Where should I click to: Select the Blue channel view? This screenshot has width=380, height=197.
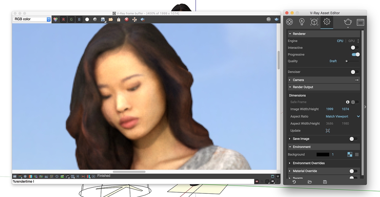(x=79, y=19)
